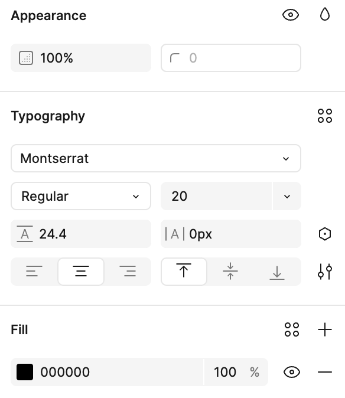The height and width of the screenshot is (398, 345).
Task: Align text to top vertically
Action: tap(184, 272)
